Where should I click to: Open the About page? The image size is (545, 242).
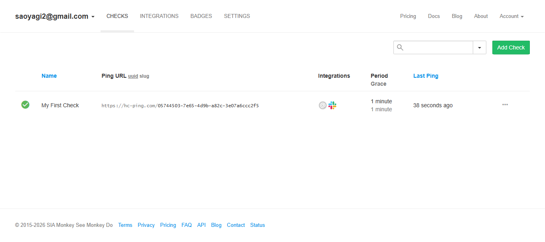(x=481, y=16)
